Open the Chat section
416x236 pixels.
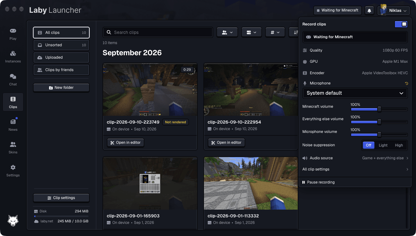click(13, 80)
